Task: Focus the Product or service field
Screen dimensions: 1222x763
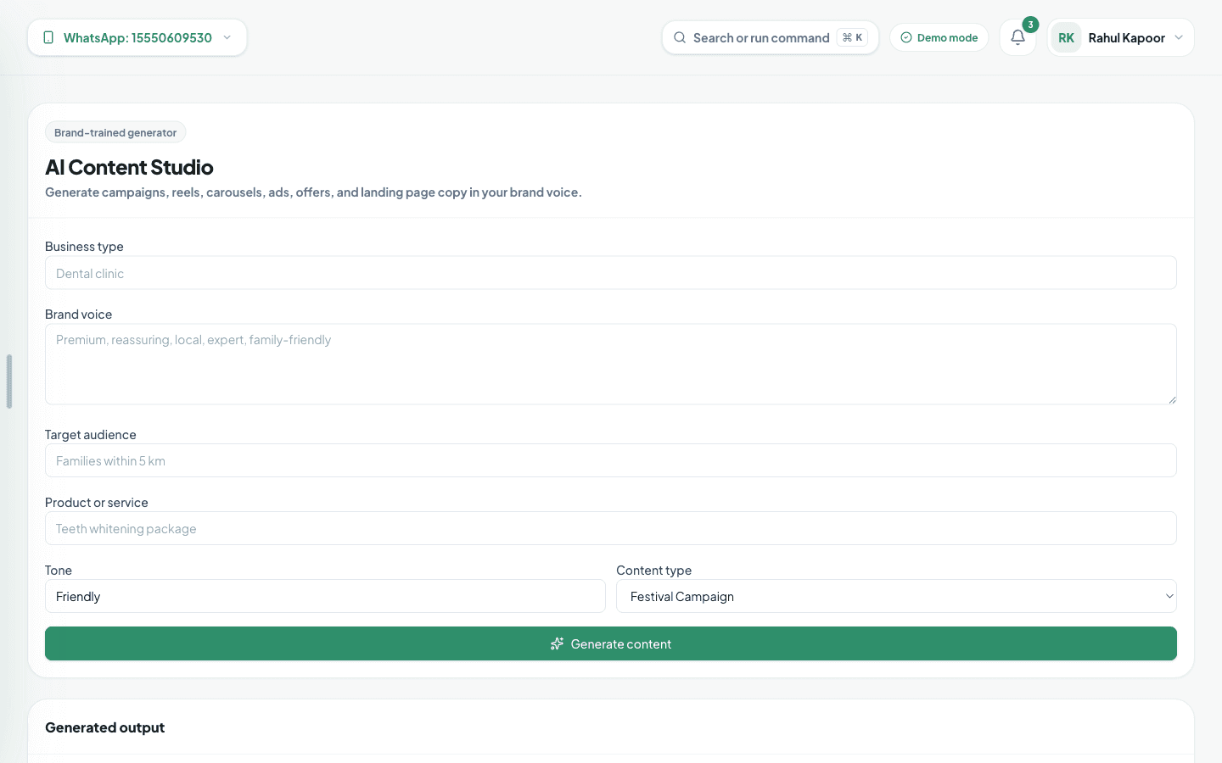Action: (611, 528)
